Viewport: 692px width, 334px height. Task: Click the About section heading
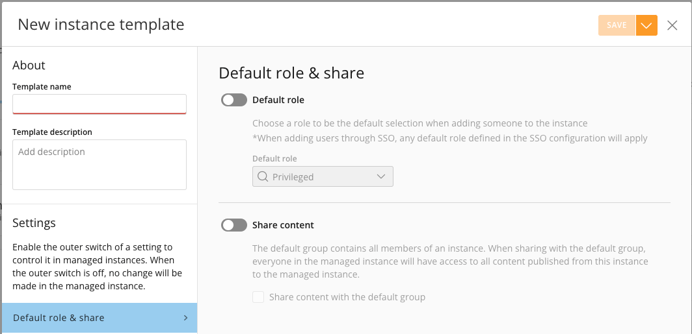pyautogui.click(x=29, y=65)
